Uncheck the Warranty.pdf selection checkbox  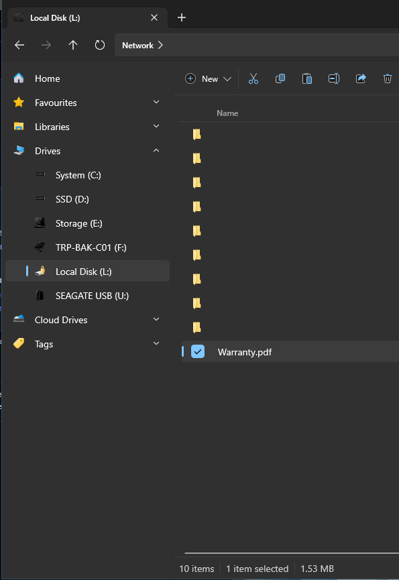coord(197,351)
